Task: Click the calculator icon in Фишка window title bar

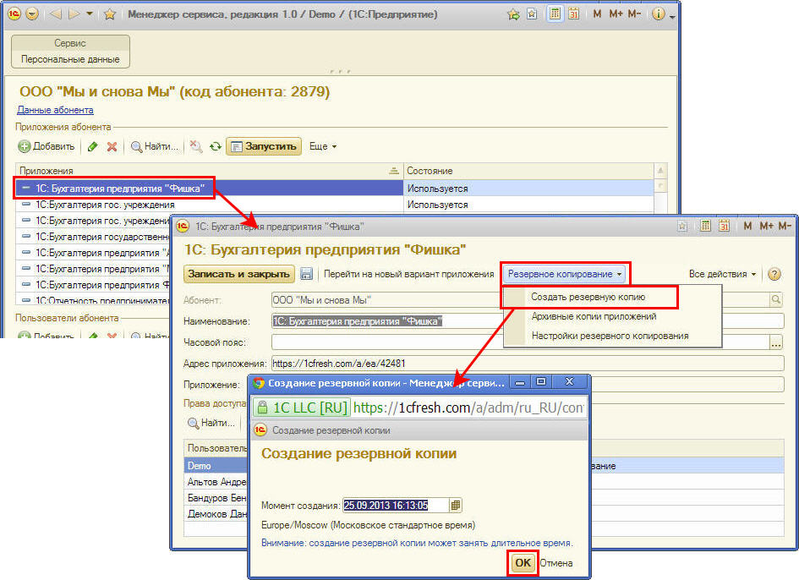Action: point(705,226)
